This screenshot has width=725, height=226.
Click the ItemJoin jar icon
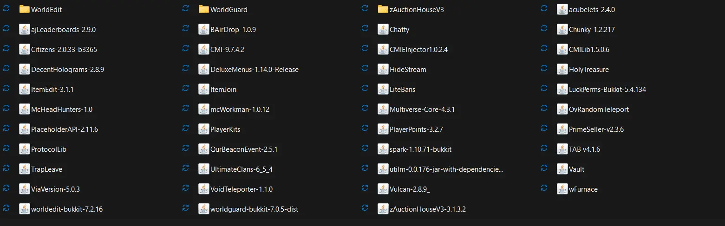(204, 89)
